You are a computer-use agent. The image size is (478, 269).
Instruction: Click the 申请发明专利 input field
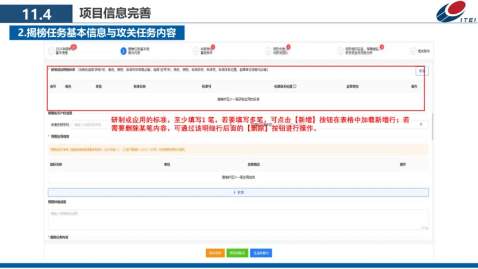point(89,124)
